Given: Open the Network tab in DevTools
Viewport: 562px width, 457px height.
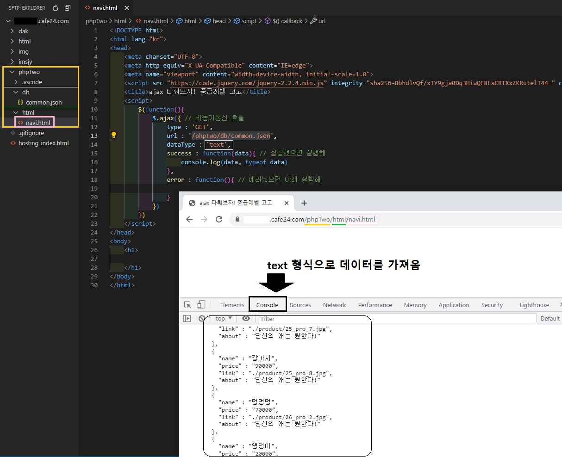Looking at the screenshot, I should click(335, 305).
